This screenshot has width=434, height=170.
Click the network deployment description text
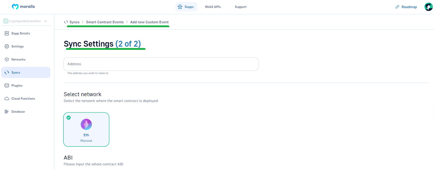[x=111, y=101]
